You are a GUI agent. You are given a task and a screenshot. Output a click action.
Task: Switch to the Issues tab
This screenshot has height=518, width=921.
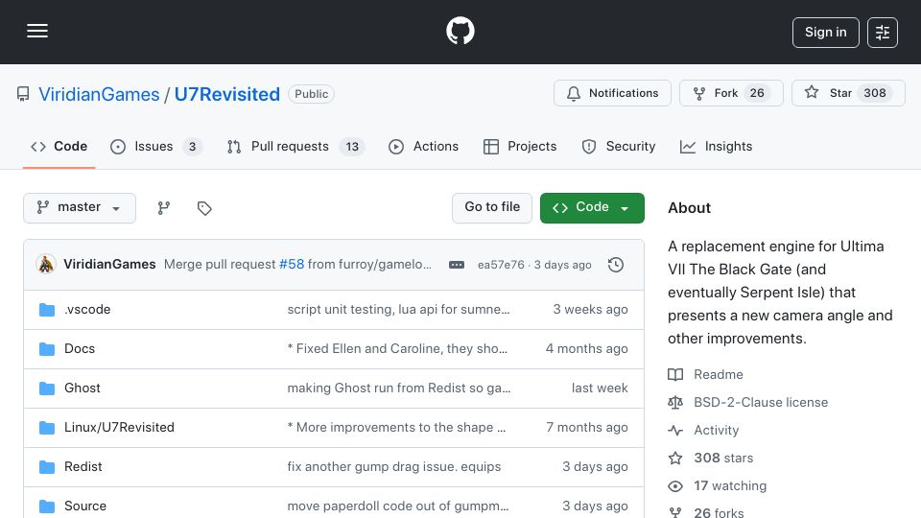155,146
